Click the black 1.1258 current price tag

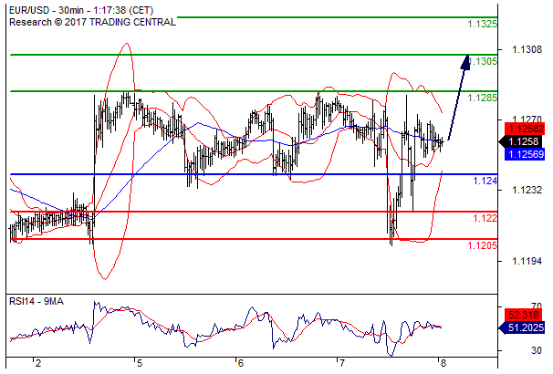click(x=521, y=141)
